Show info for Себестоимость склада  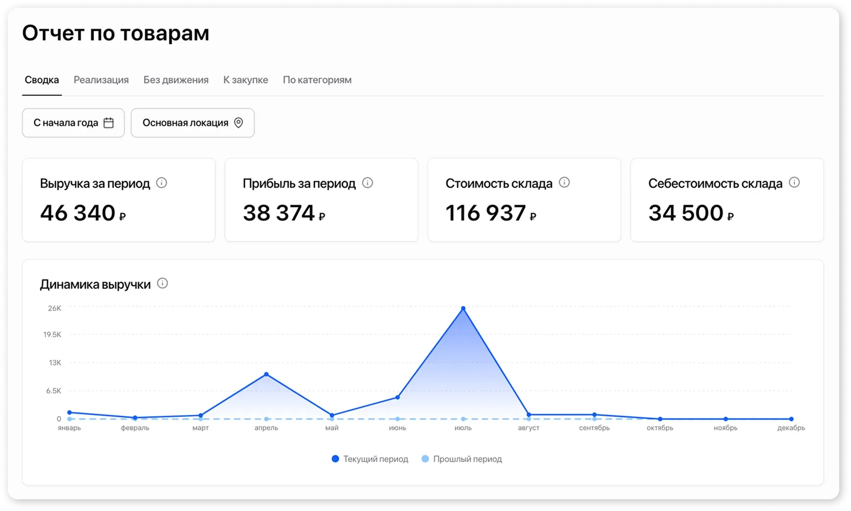tap(794, 183)
